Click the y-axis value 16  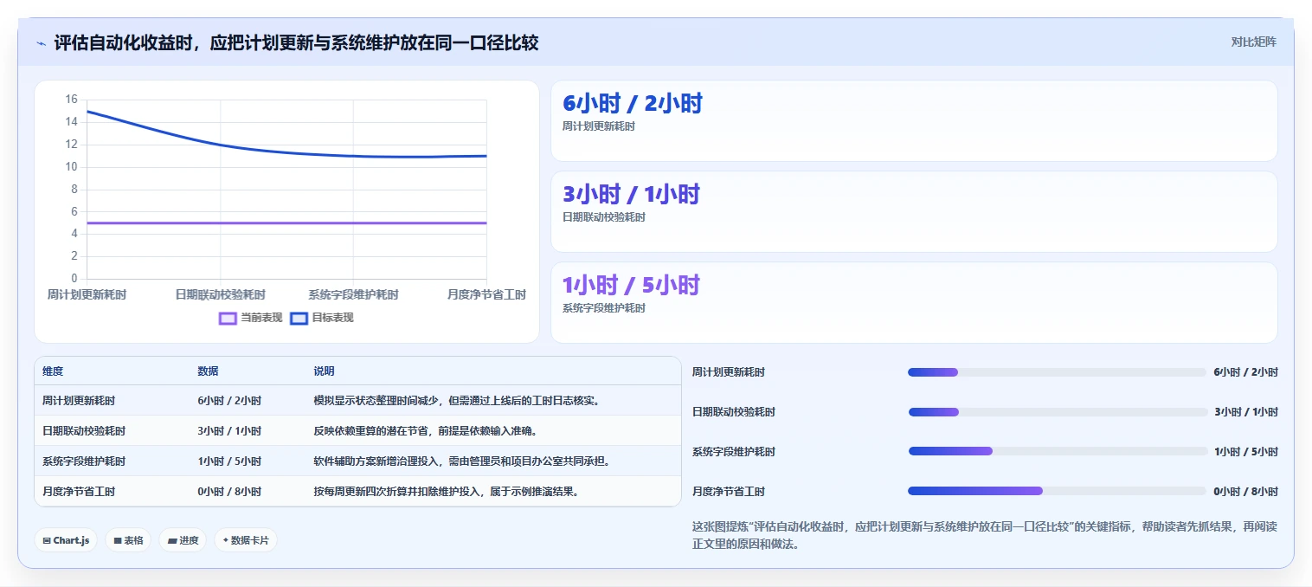[x=72, y=100]
